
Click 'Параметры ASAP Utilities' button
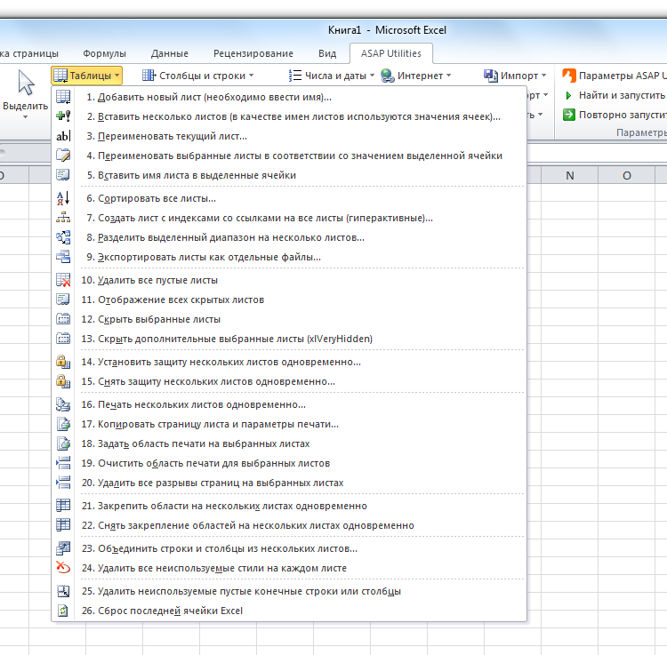point(614,76)
